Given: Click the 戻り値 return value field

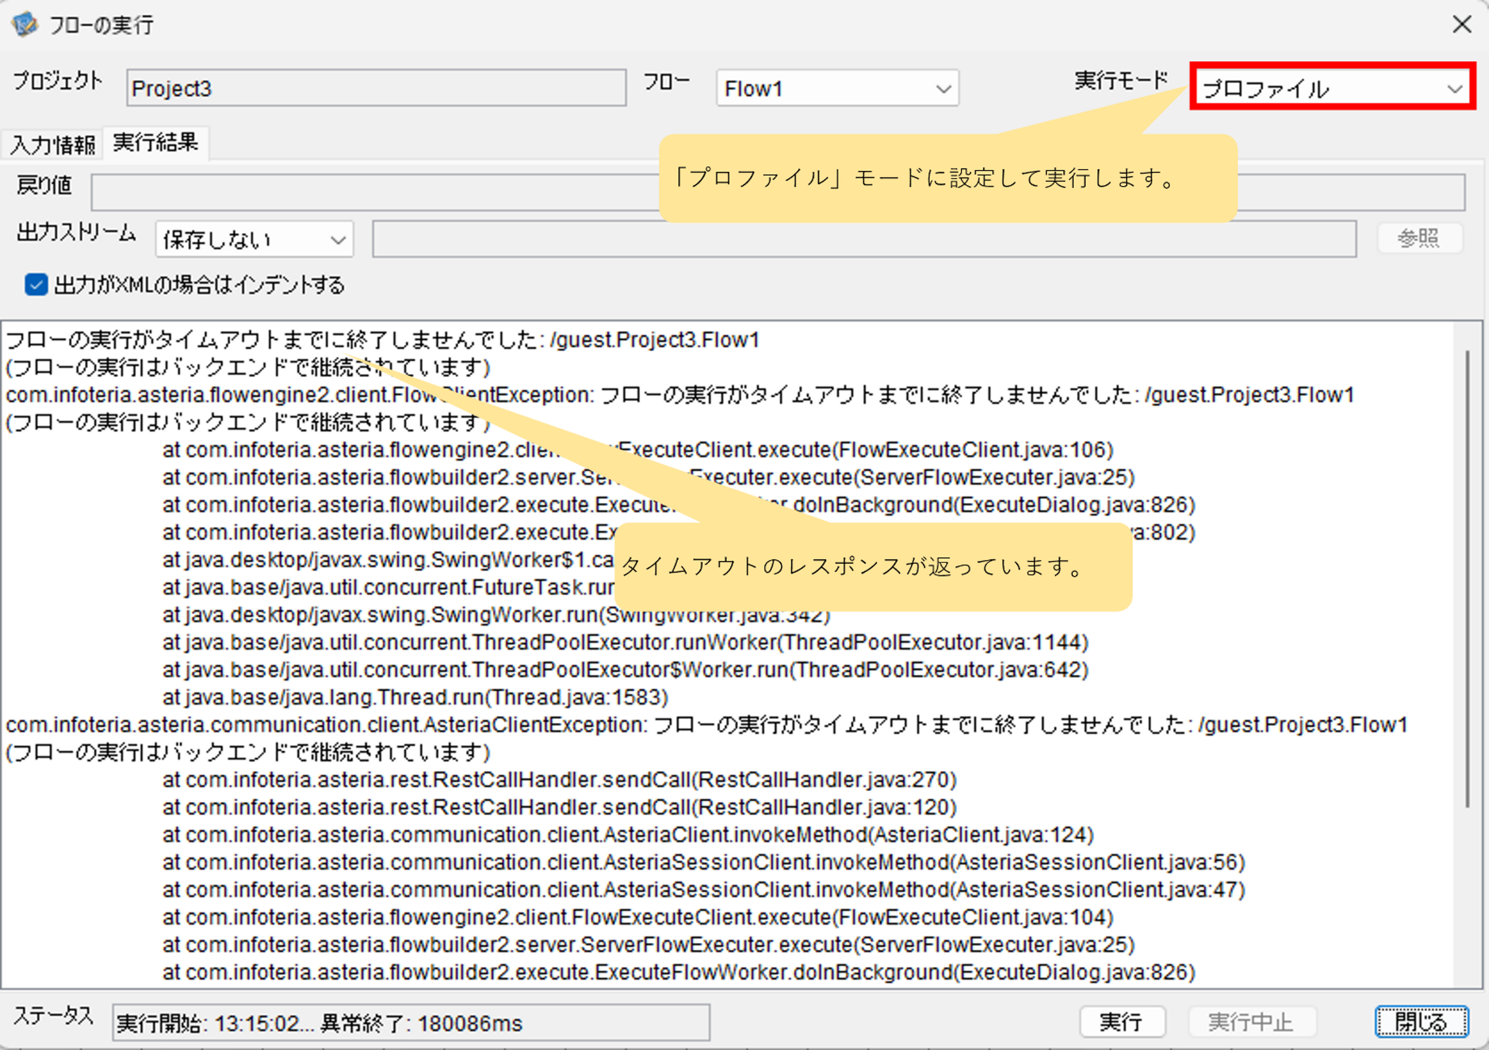Looking at the screenshot, I should 376,192.
